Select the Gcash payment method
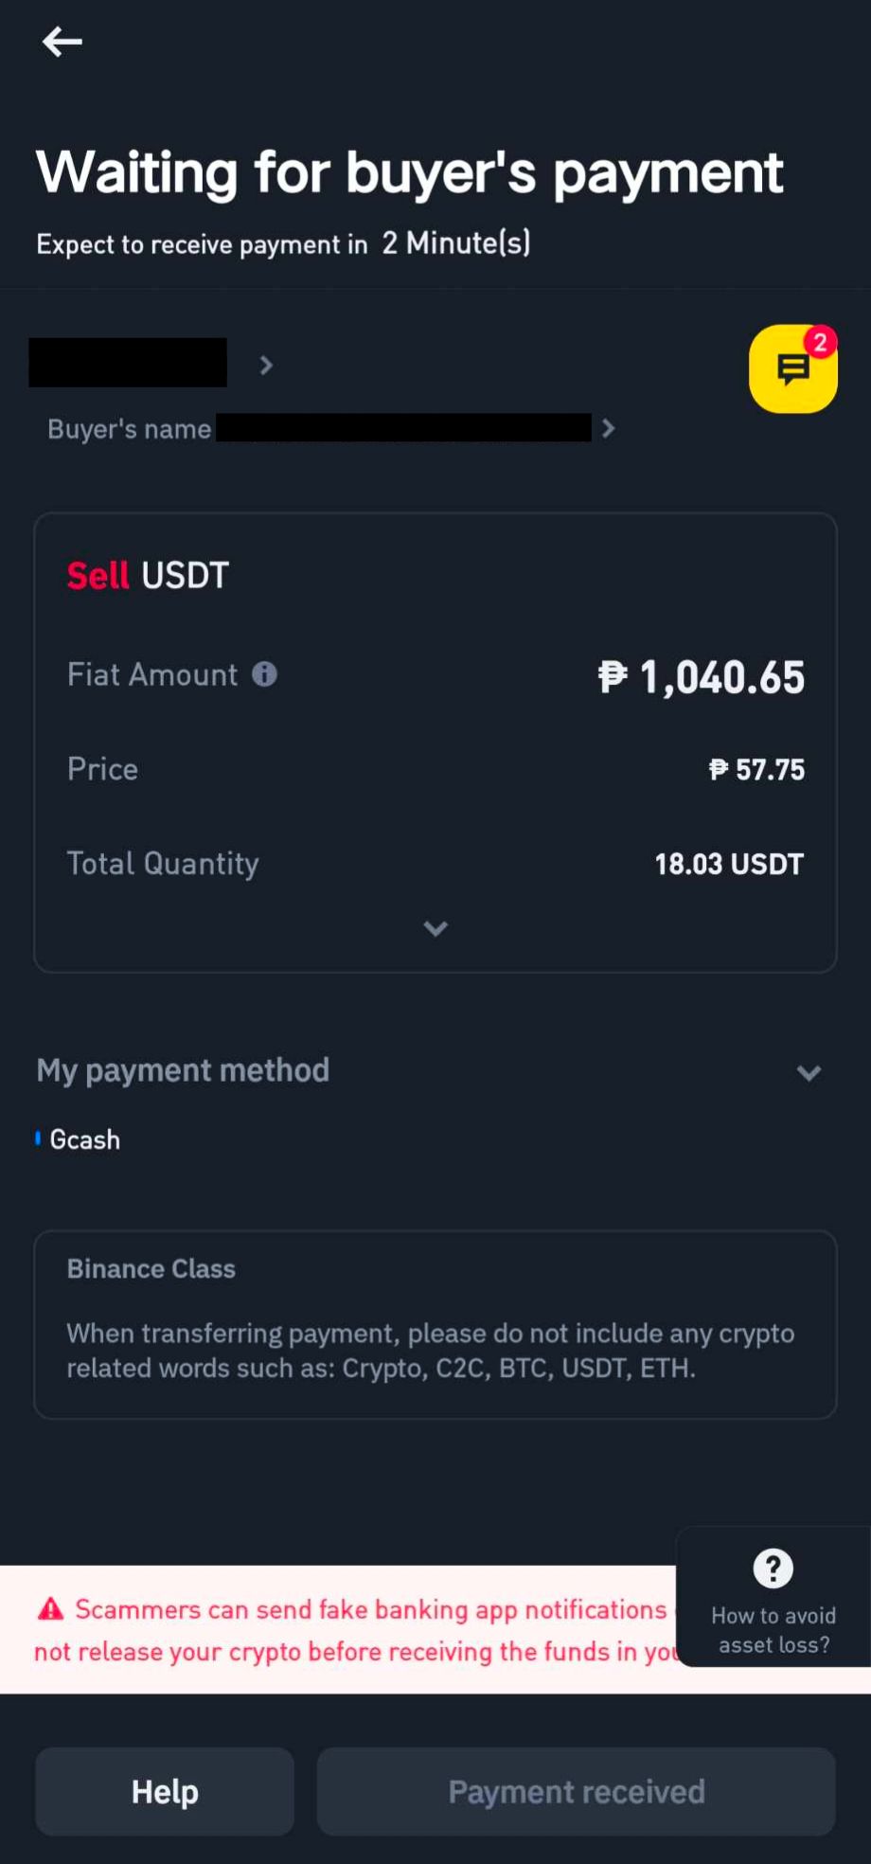 coord(84,1139)
